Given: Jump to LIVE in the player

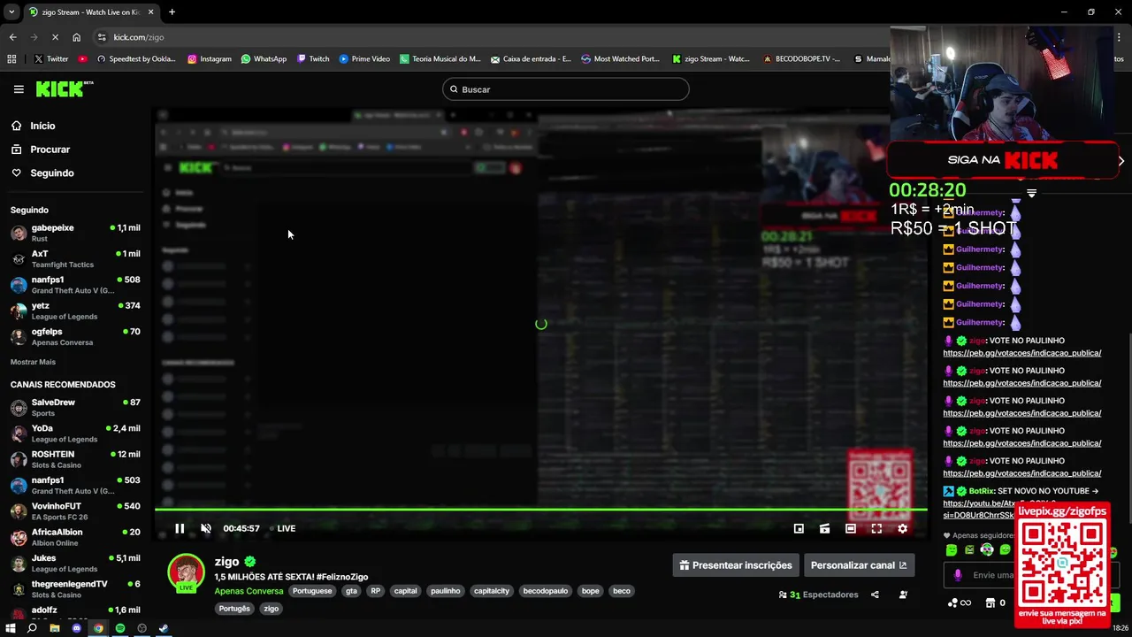Looking at the screenshot, I should click(x=283, y=528).
